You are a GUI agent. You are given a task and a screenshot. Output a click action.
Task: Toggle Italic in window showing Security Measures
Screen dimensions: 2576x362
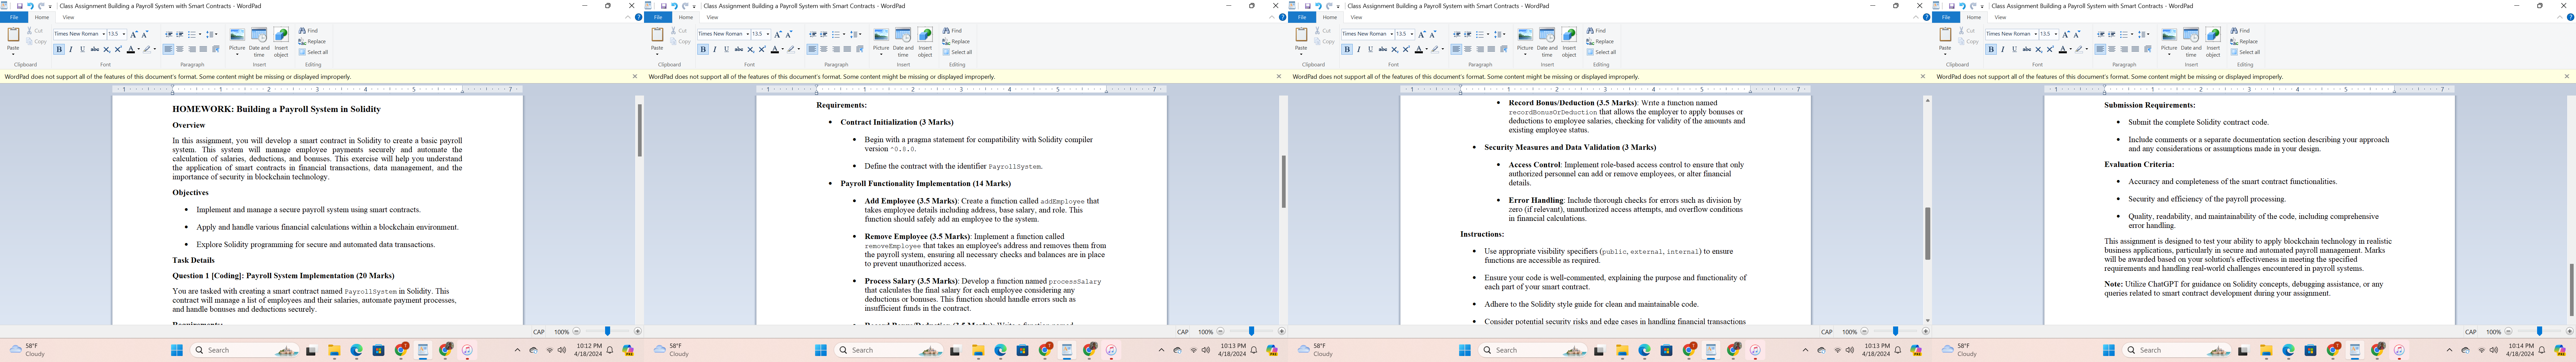click(x=1359, y=49)
